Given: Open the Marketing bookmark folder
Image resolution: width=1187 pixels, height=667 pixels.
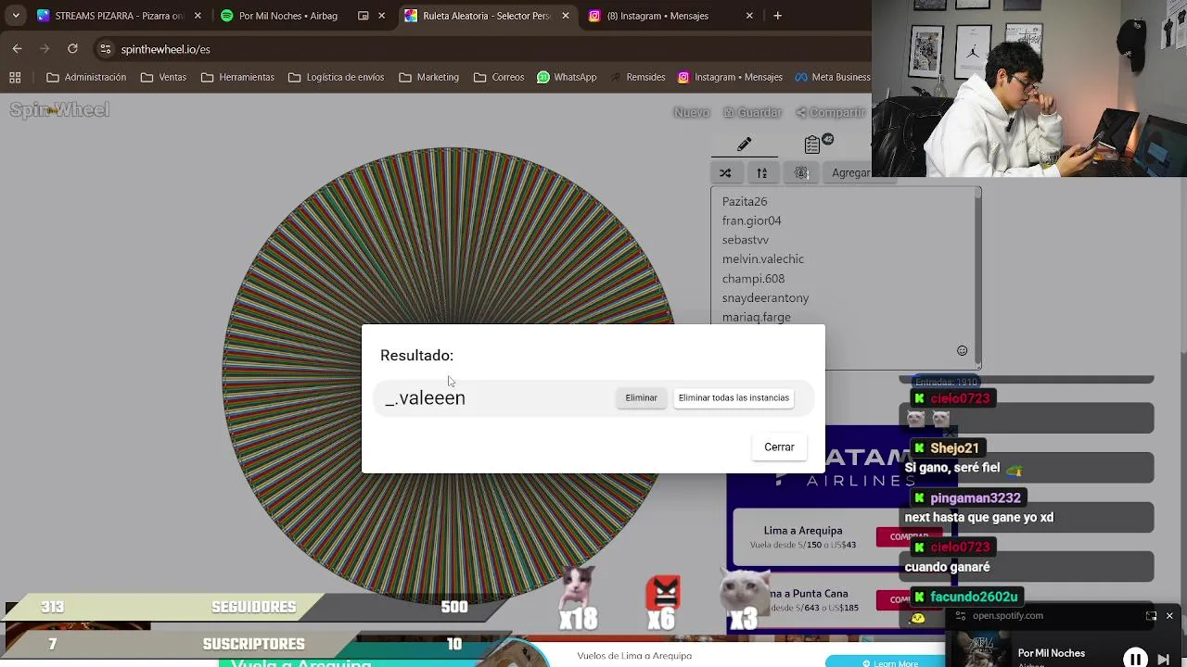Looking at the screenshot, I should pyautogui.click(x=428, y=77).
